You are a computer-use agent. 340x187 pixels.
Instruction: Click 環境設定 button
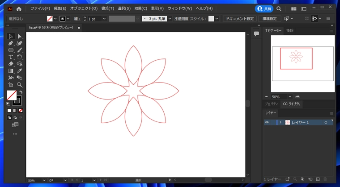coord(269,19)
